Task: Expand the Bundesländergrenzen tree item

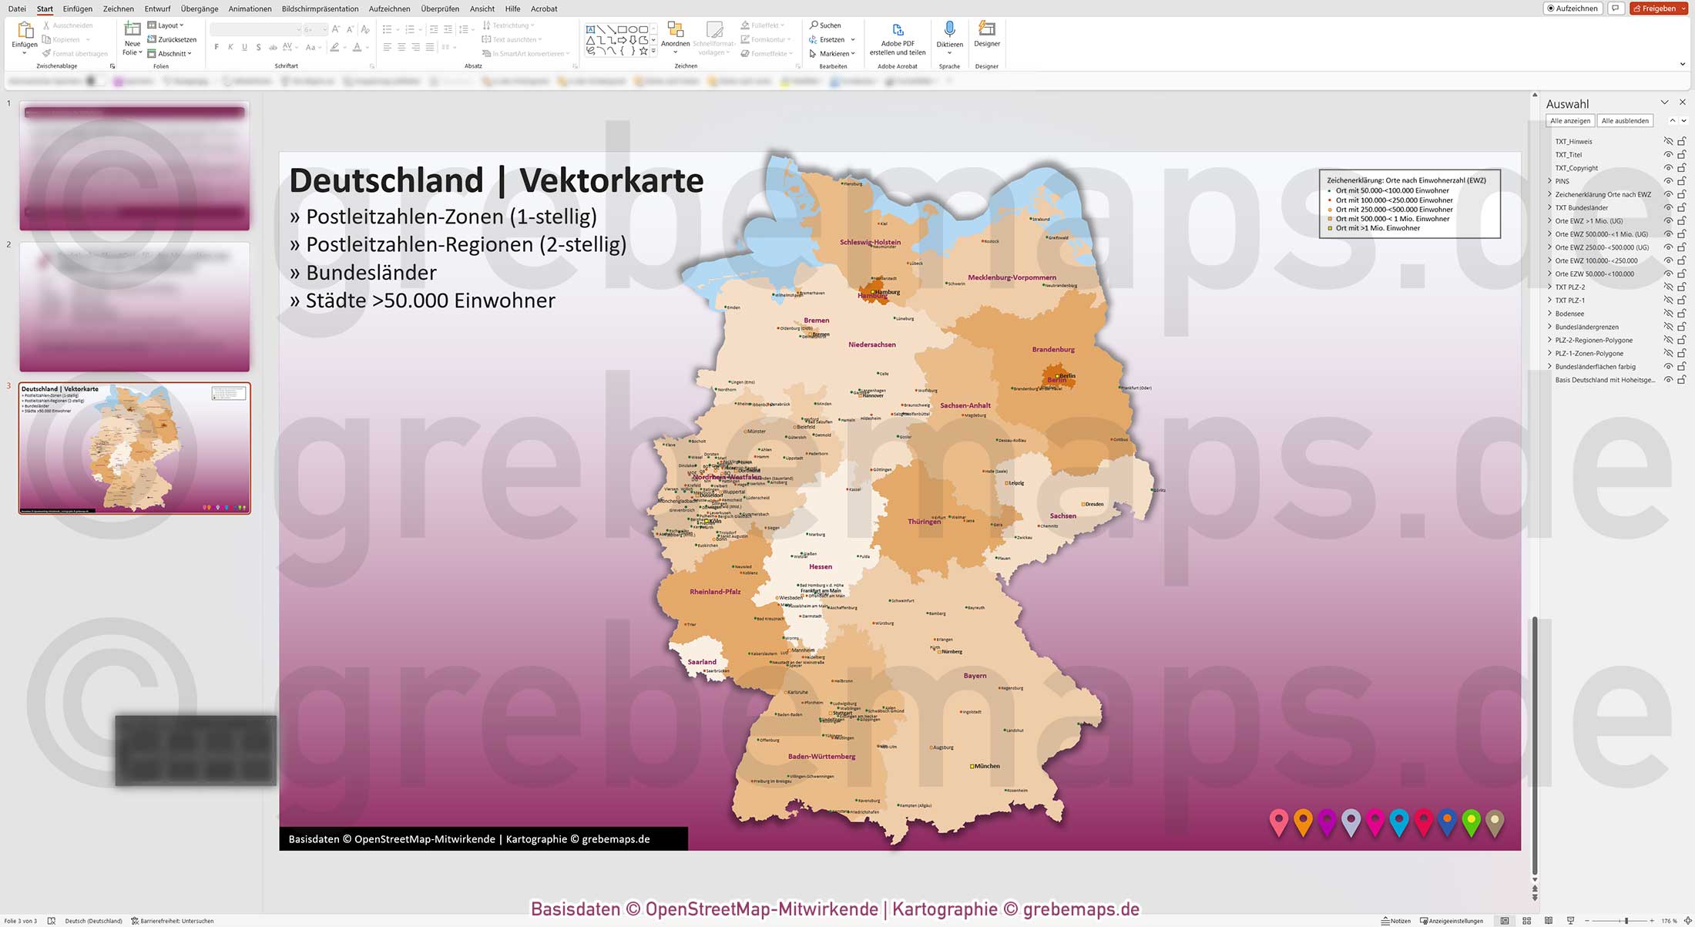Action: pos(1549,327)
